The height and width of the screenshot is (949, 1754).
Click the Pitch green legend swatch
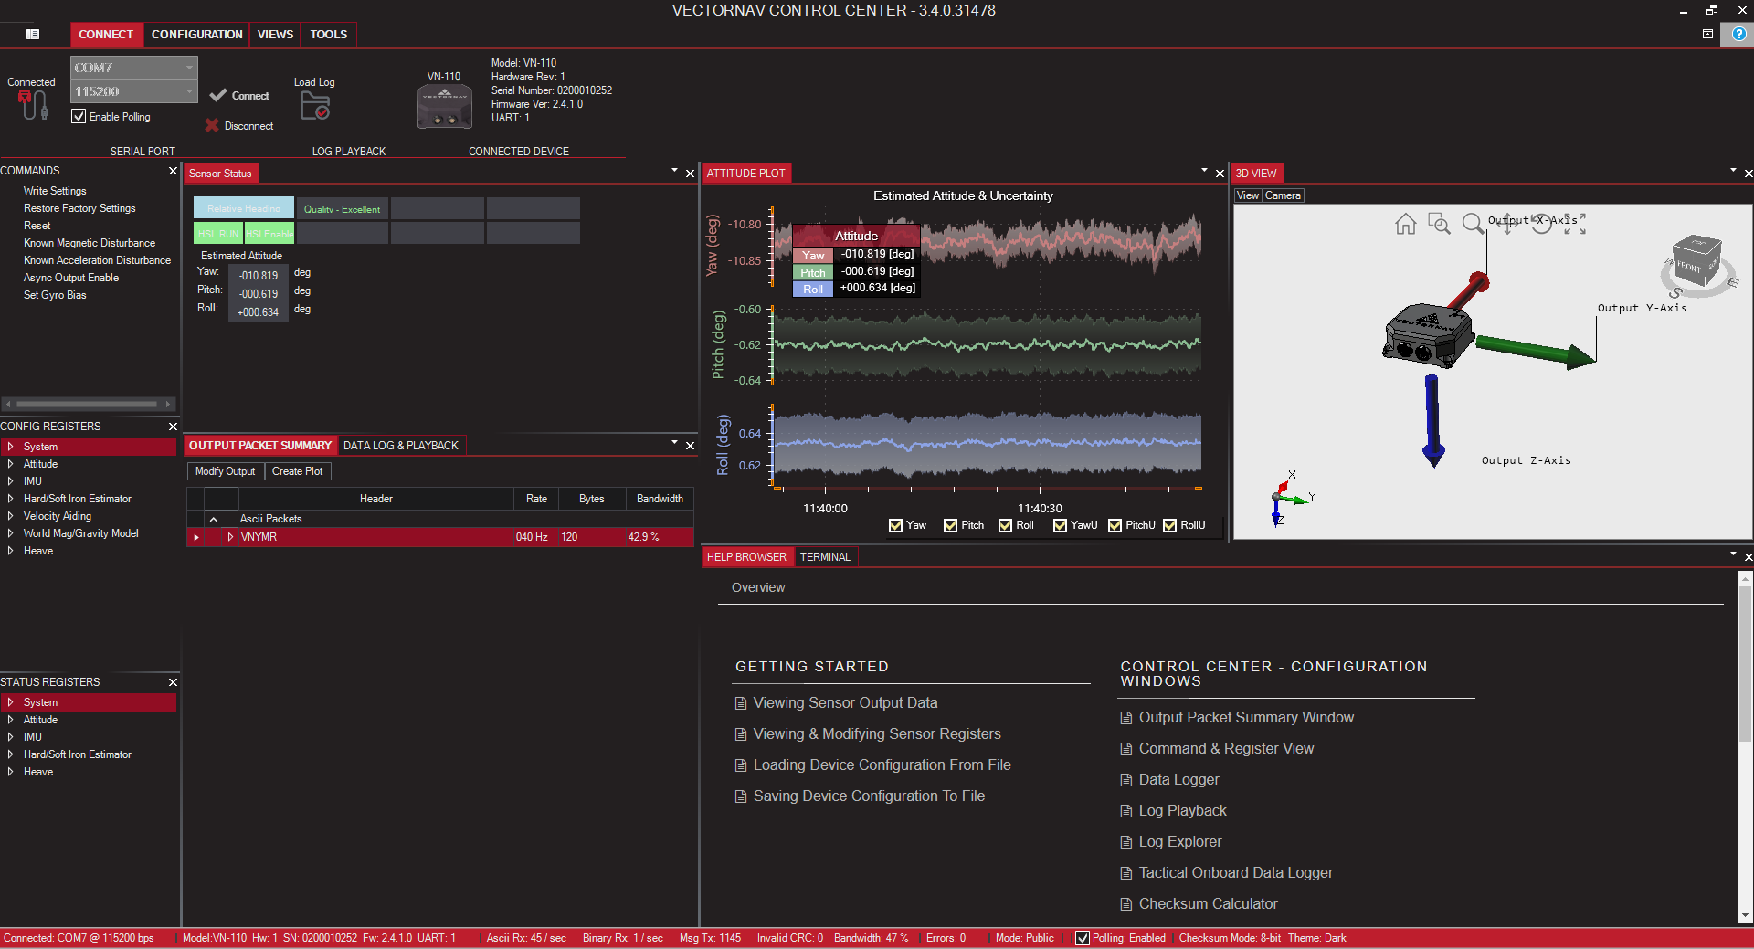(x=813, y=272)
